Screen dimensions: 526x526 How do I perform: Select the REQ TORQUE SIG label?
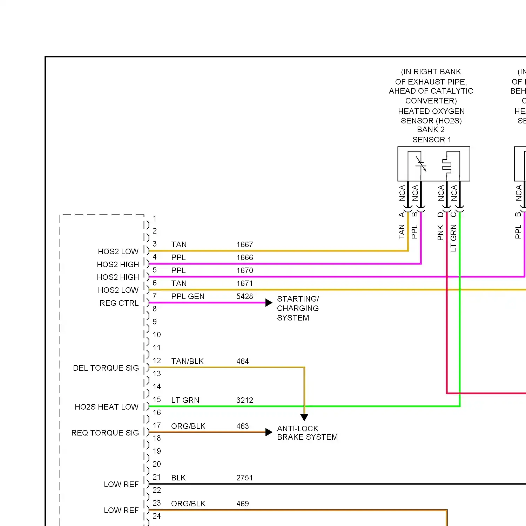[x=105, y=433]
